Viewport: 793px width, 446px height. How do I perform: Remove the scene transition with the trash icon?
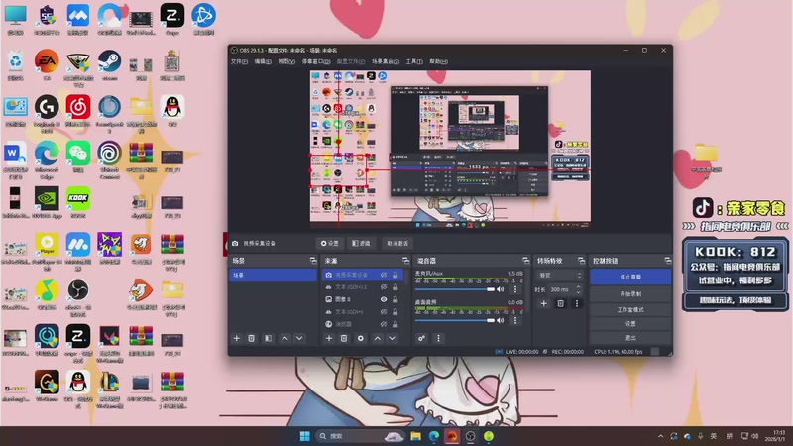[560, 303]
